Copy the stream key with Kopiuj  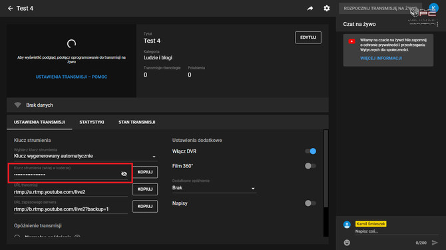[145, 172]
